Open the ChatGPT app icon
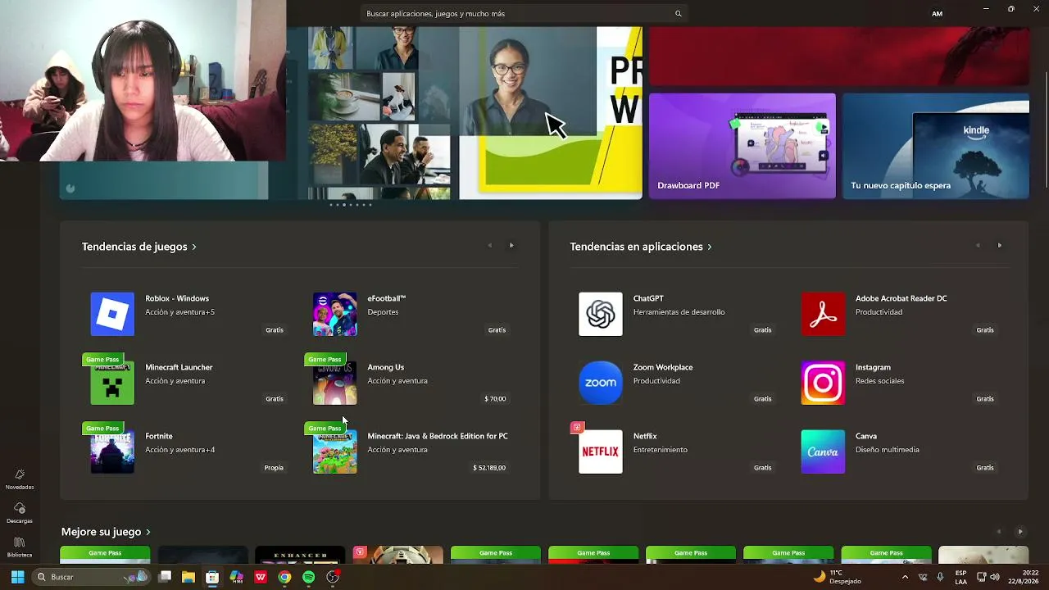The image size is (1049, 590). 601,314
